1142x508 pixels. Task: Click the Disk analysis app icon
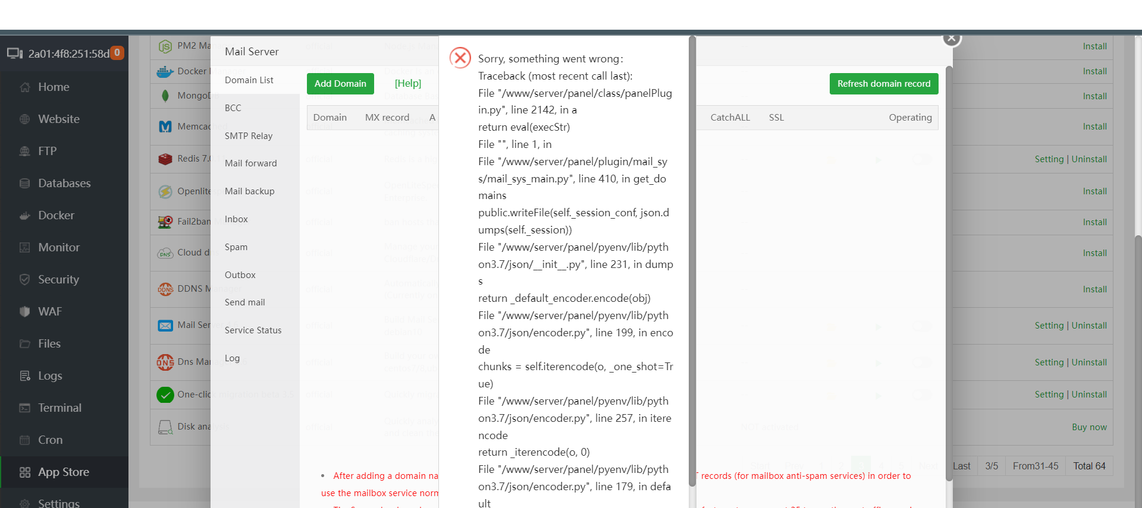coord(165,427)
